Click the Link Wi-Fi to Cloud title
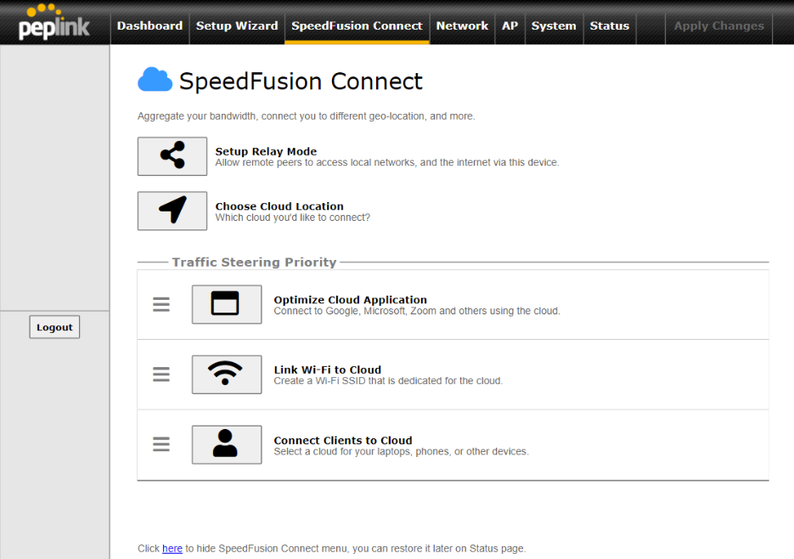Screen dimensions: 794x559 point(328,370)
